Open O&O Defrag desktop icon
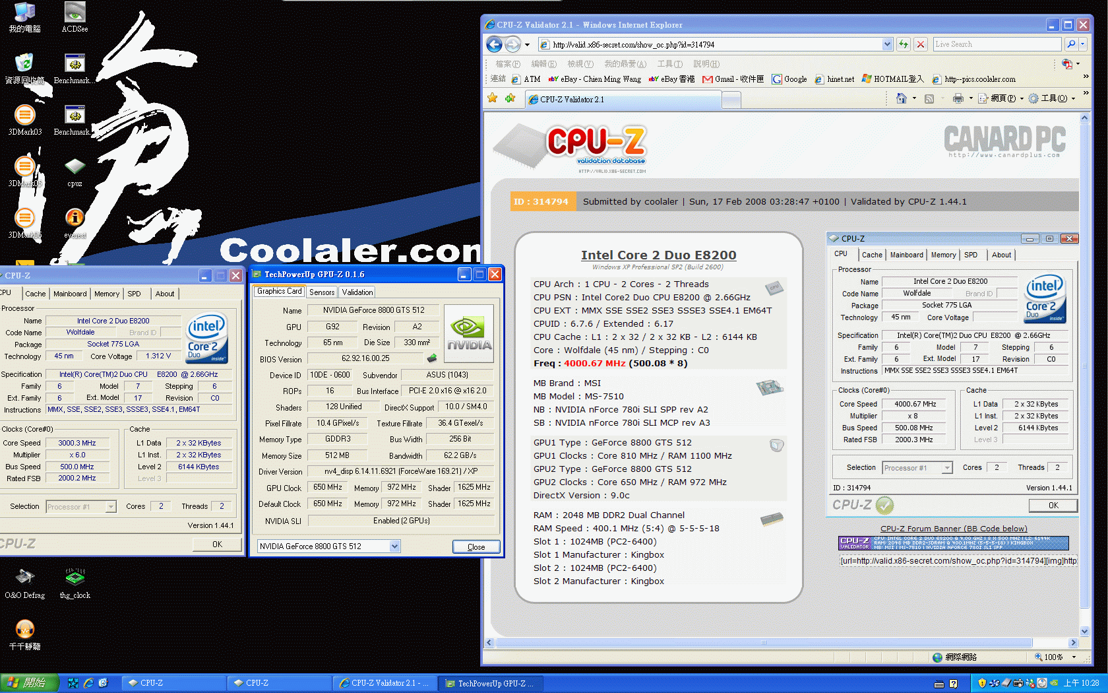The height and width of the screenshot is (693, 1108). [x=24, y=583]
